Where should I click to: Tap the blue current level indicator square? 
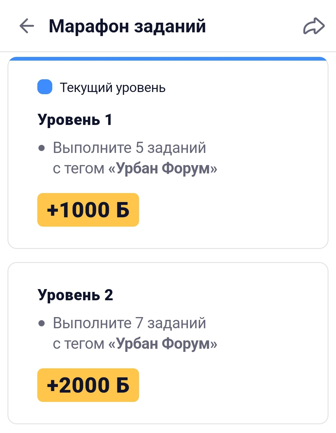click(x=45, y=87)
